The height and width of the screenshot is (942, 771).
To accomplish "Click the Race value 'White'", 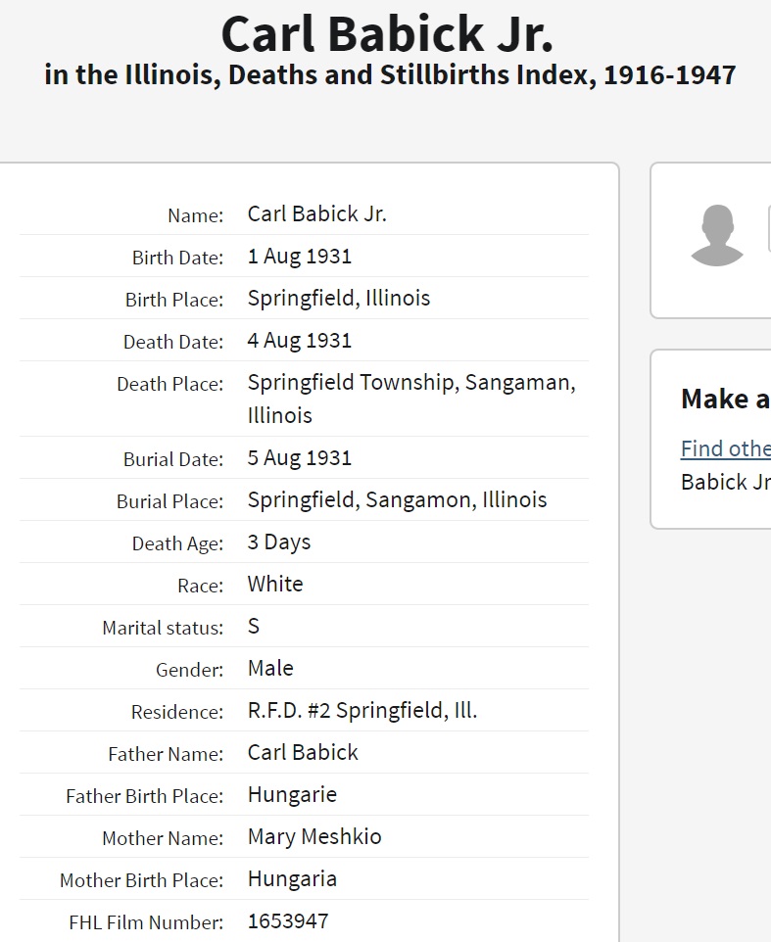I will point(274,585).
